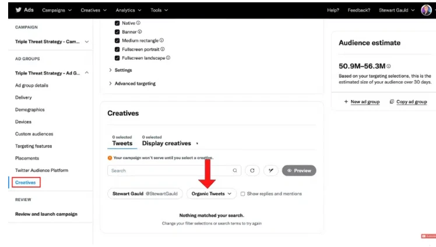Select Creatives in the sidebar
Viewport: 436px width, 247px height.
coord(26,182)
